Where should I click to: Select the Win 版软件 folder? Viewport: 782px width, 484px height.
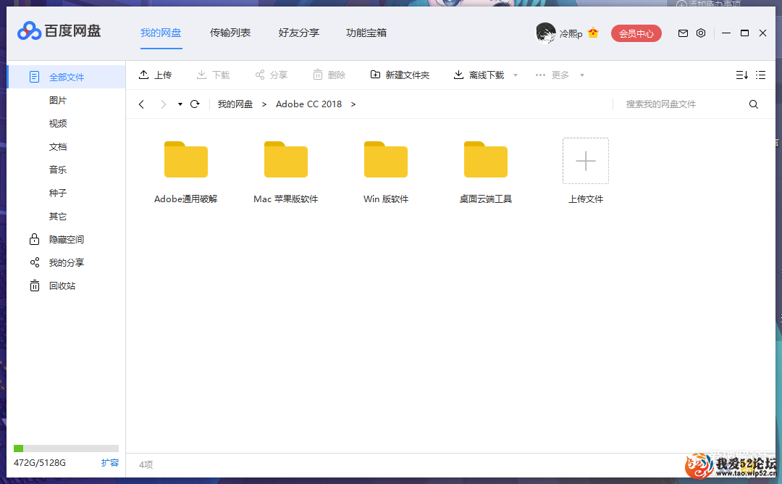tap(386, 171)
